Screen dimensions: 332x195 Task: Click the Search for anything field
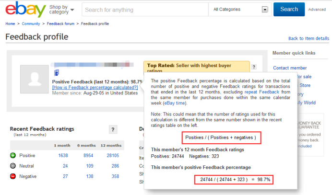coord(144,9)
